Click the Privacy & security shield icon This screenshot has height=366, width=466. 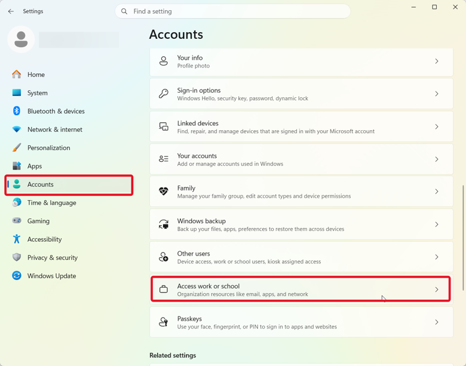(17, 257)
